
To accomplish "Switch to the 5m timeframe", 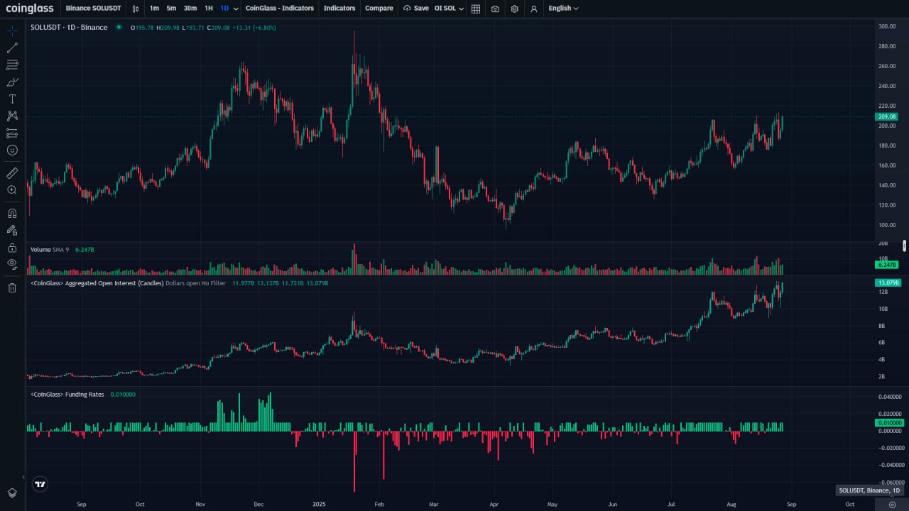I will 171,9.
